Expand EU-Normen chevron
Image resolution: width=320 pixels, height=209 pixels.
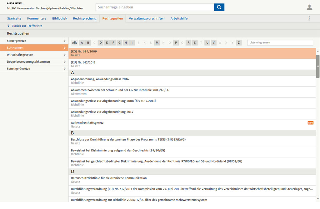coord(64,48)
